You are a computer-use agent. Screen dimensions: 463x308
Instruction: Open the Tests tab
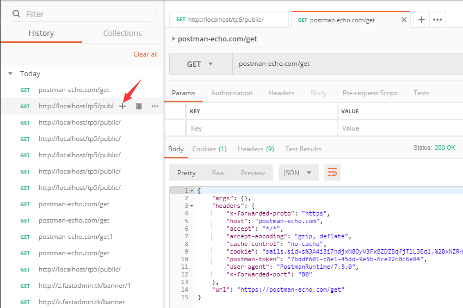[x=421, y=93]
